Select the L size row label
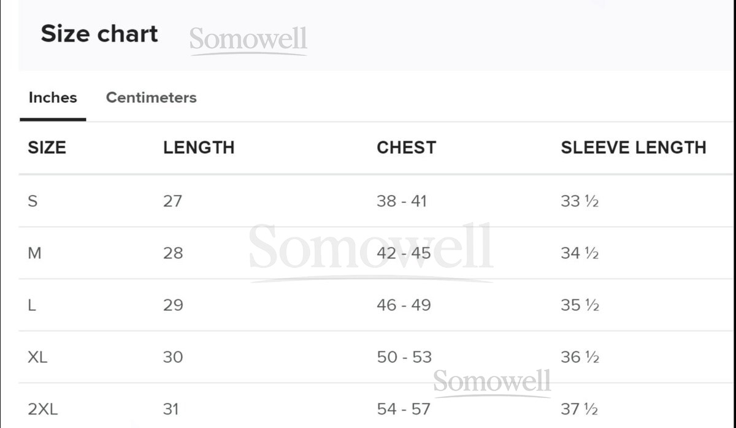Screen dimensions: 736x428 [x=32, y=305]
